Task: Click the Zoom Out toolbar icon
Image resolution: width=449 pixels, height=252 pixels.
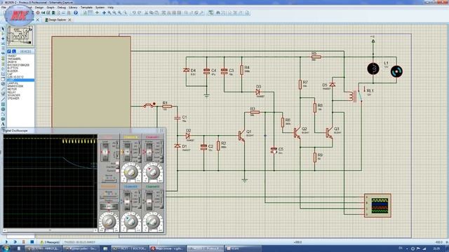Action: point(114,13)
